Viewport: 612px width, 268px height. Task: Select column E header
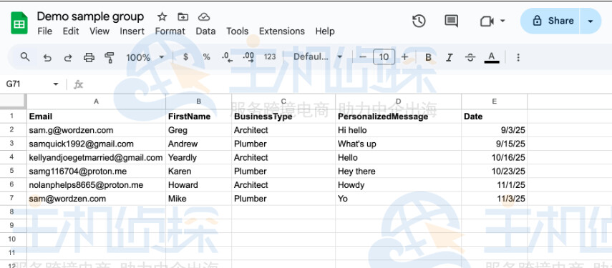pos(494,101)
